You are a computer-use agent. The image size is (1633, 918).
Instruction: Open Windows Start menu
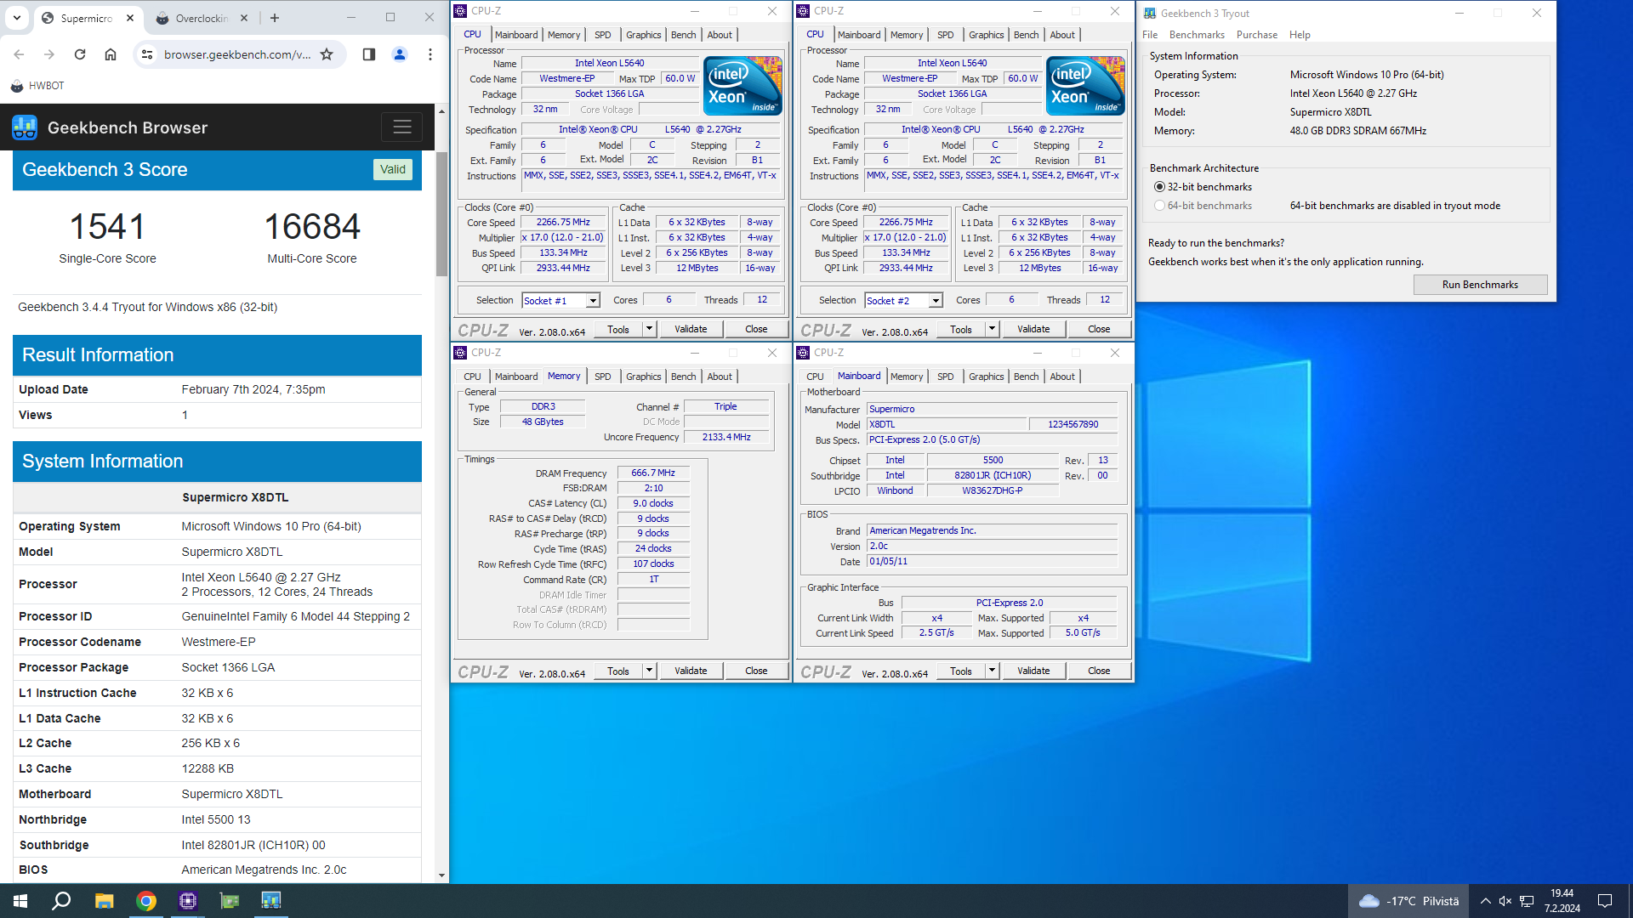coord(20,901)
